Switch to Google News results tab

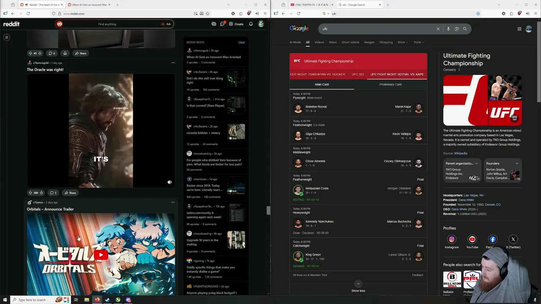click(x=333, y=42)
